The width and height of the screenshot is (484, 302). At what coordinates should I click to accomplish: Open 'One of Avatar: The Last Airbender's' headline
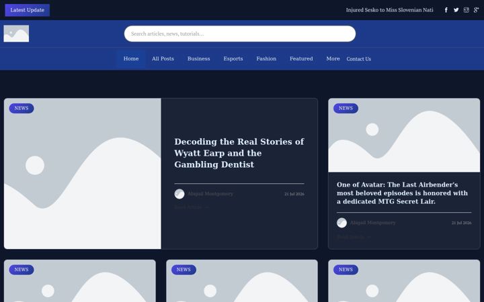402,193
